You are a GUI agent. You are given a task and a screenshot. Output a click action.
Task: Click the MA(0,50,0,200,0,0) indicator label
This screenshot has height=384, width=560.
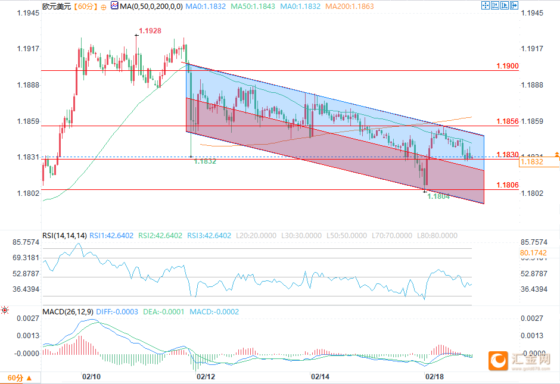151,7
